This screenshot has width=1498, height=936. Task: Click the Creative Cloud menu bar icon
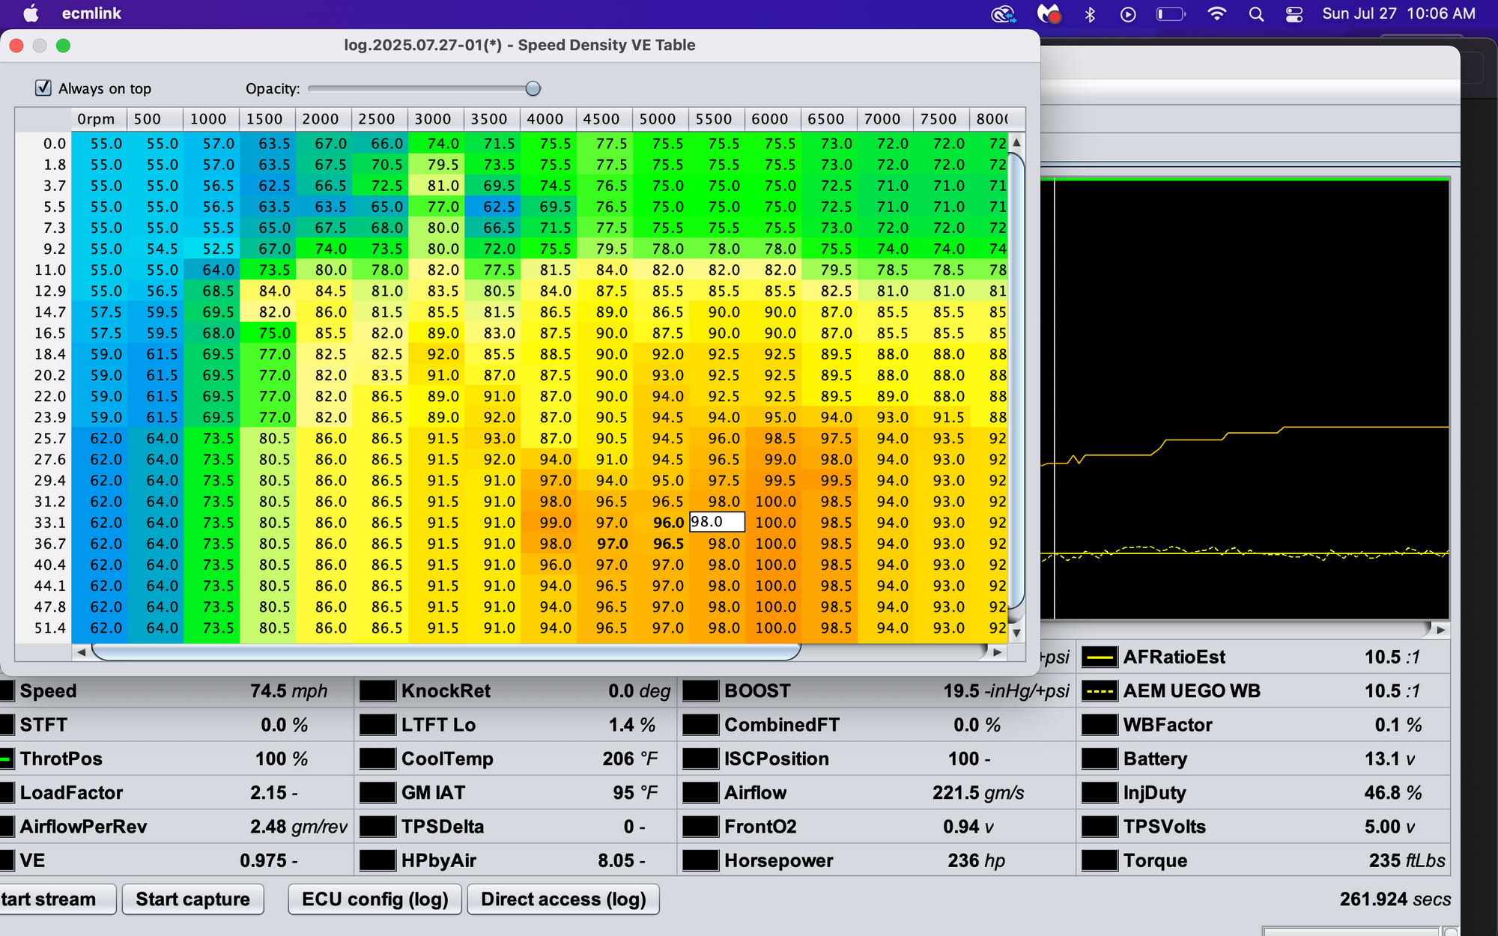1003,13
